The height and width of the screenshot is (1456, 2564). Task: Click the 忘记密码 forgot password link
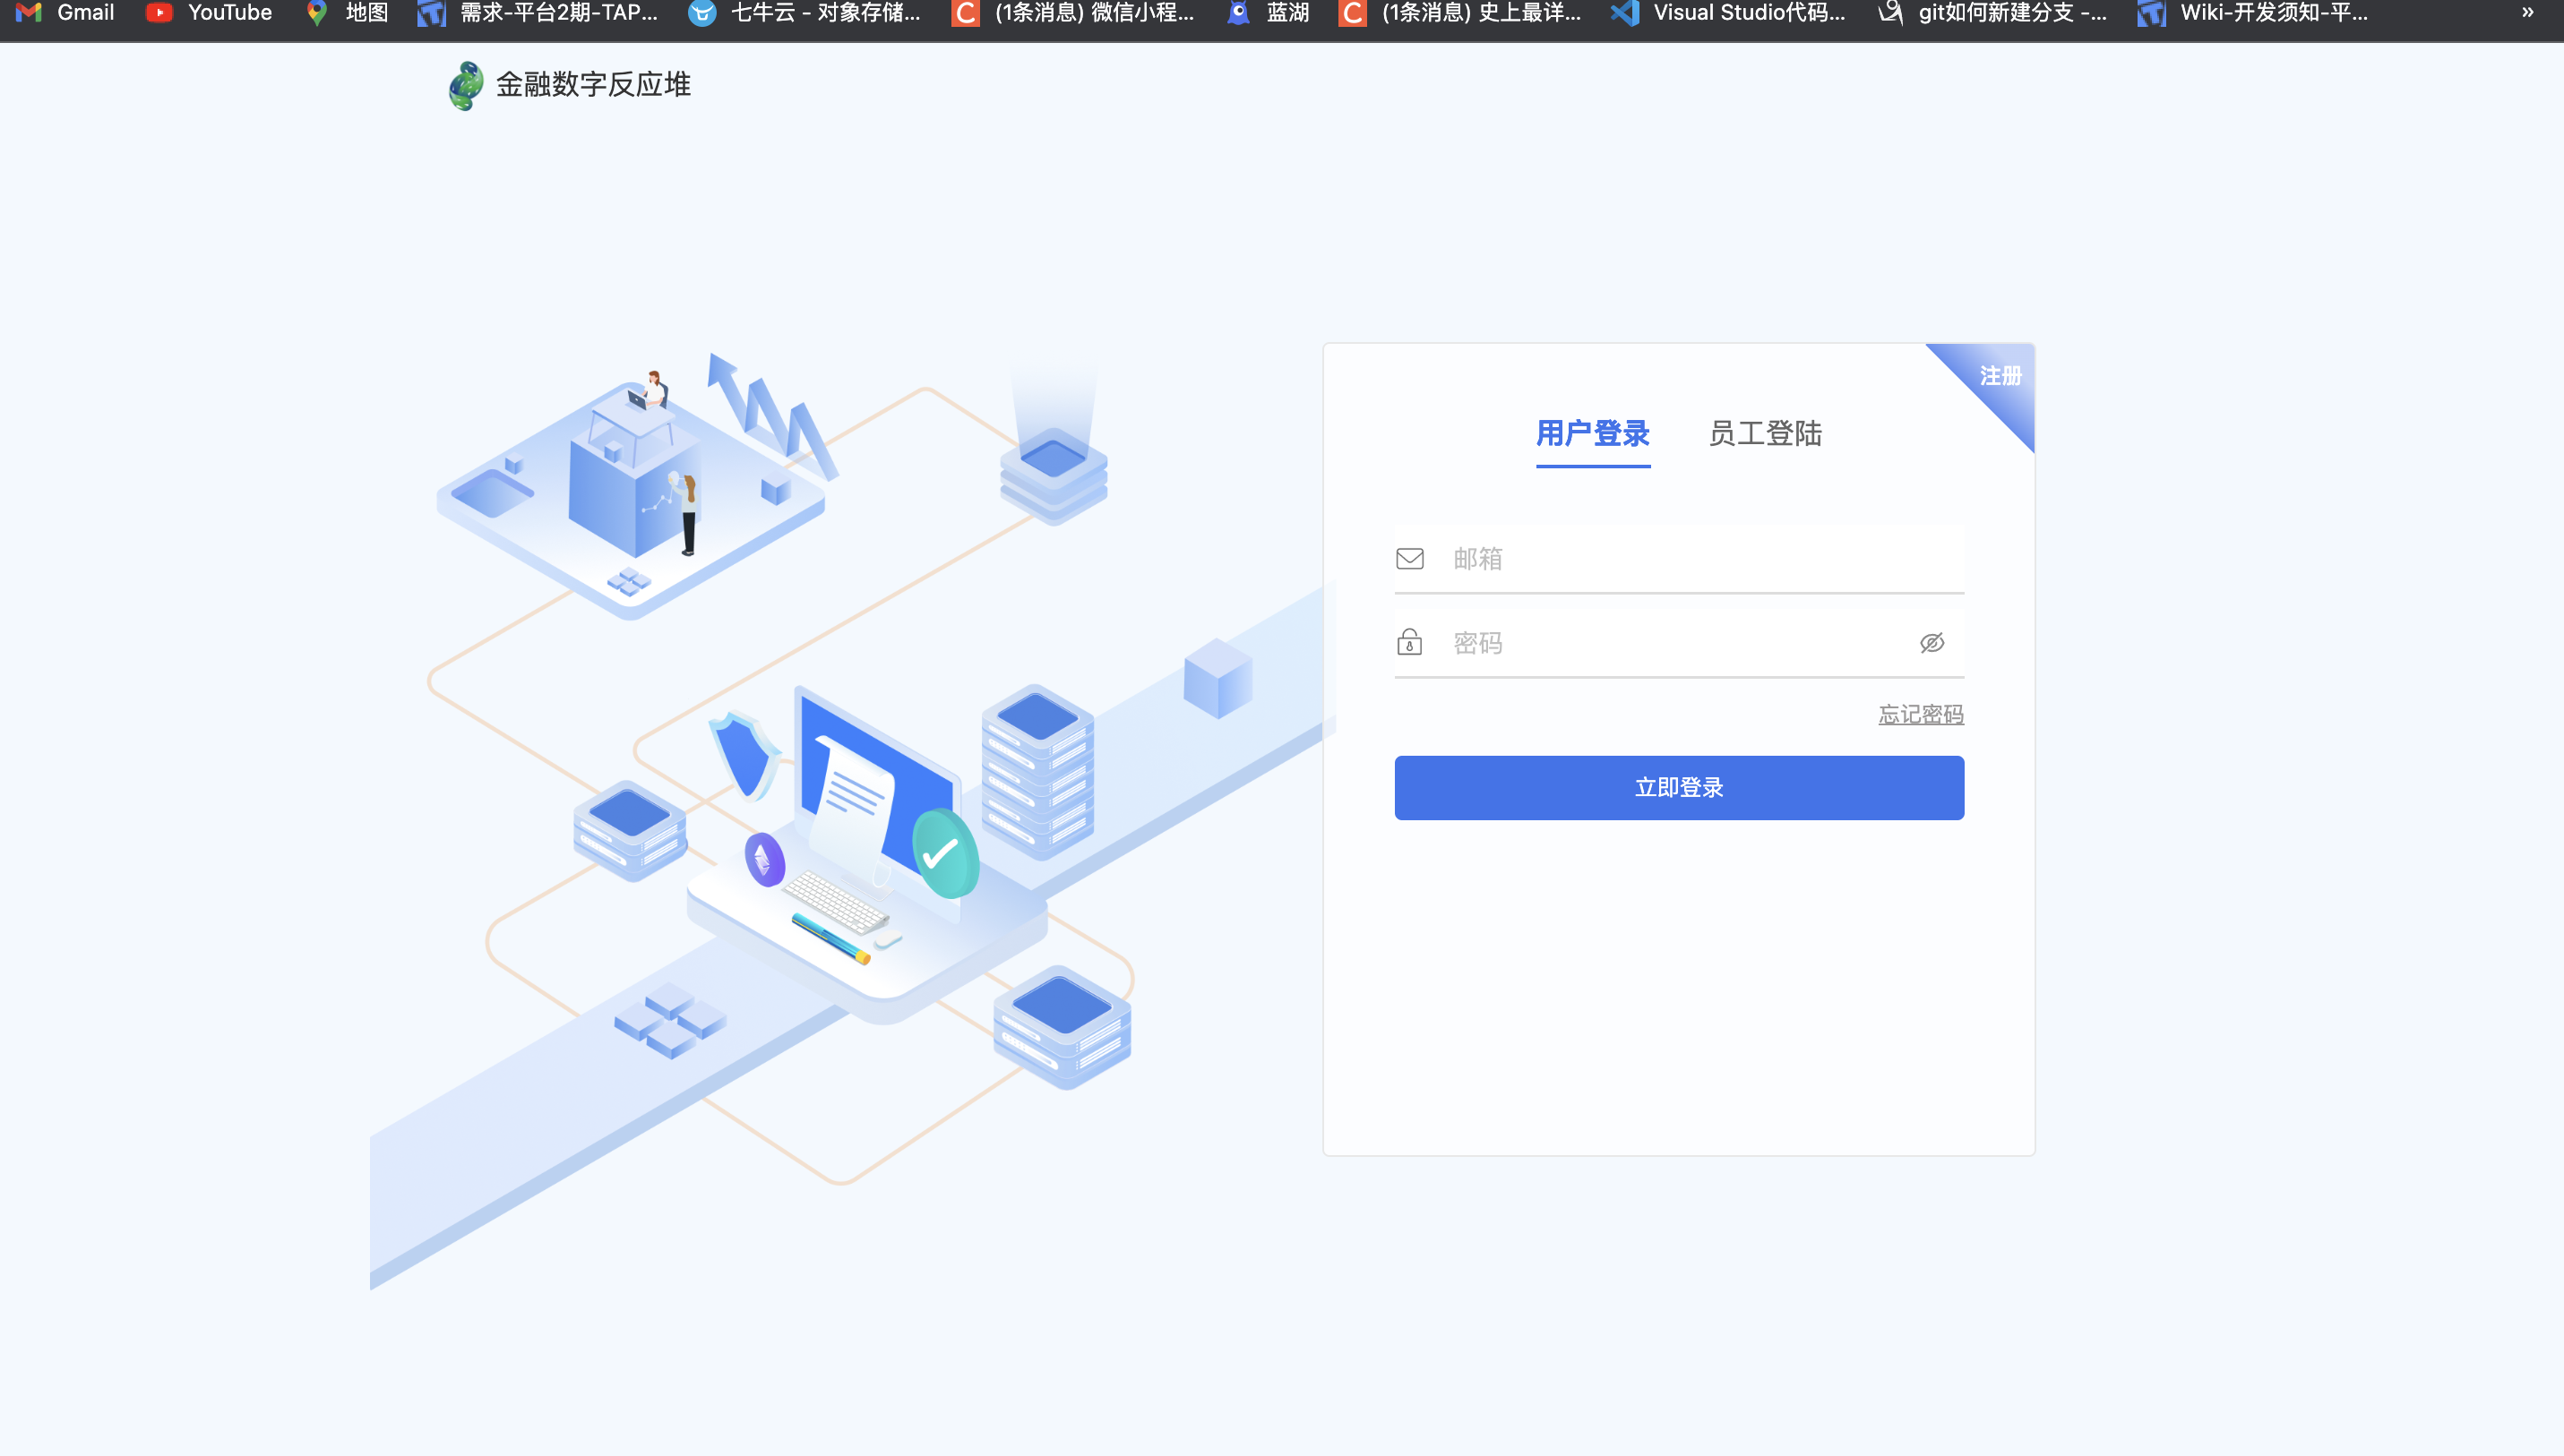click(x=1922, y=713)
